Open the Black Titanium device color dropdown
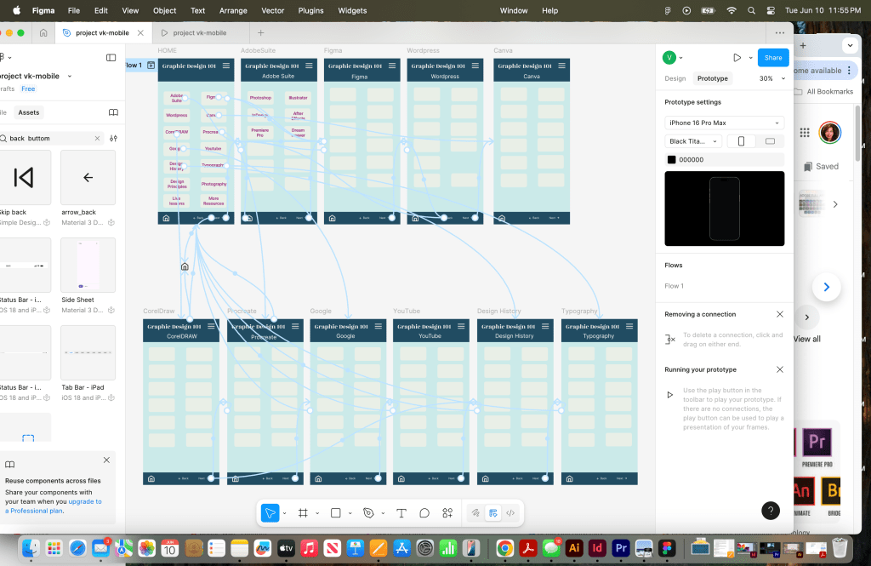This screenshot has height=566, width=871. (693, 141)
